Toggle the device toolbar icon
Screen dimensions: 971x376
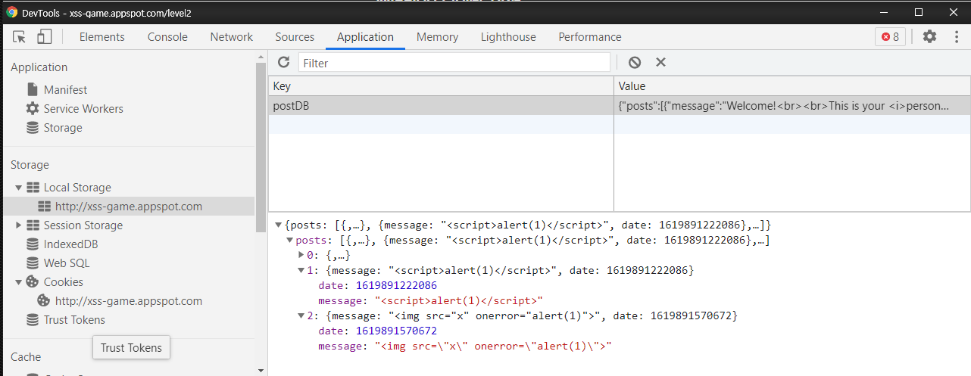pyautogui.click(x=44, y=36)
